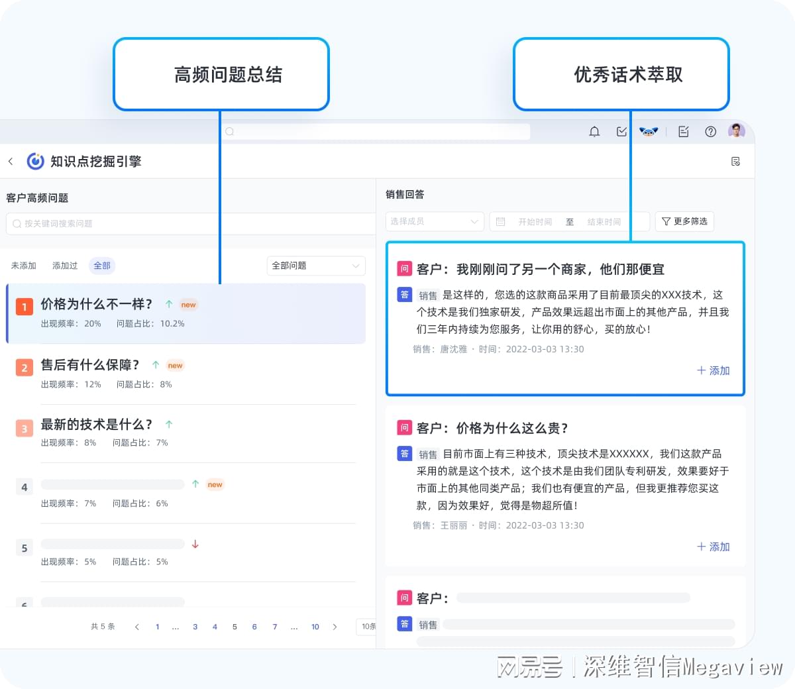Image resolution: width=795 pixels, height=689 pixels.
Task: Click the 知识点挖掘引擎 logo icon
Action: 34,161
